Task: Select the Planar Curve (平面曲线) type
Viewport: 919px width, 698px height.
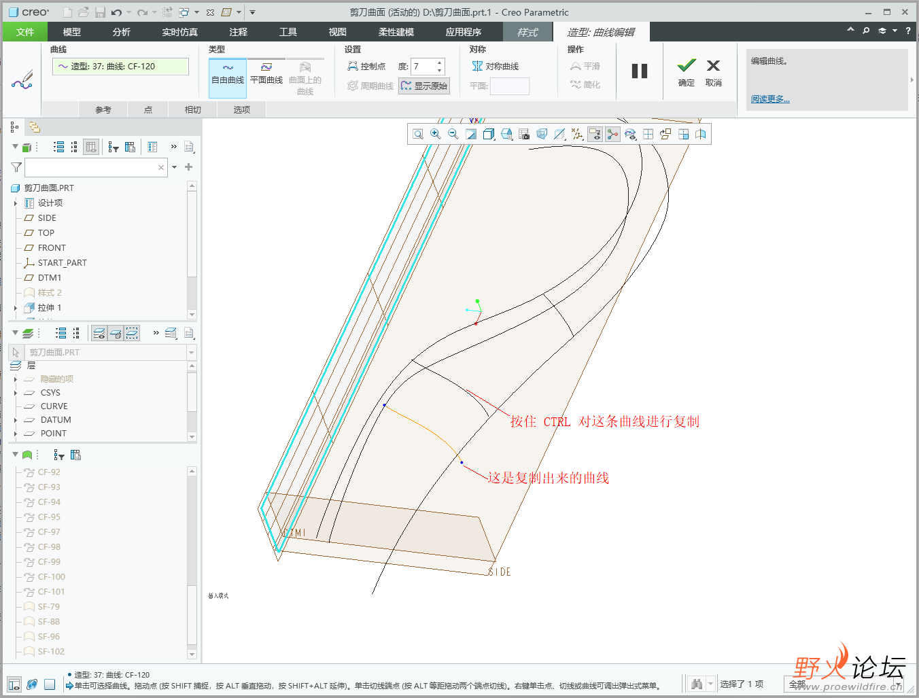Action: pos(266,73)
